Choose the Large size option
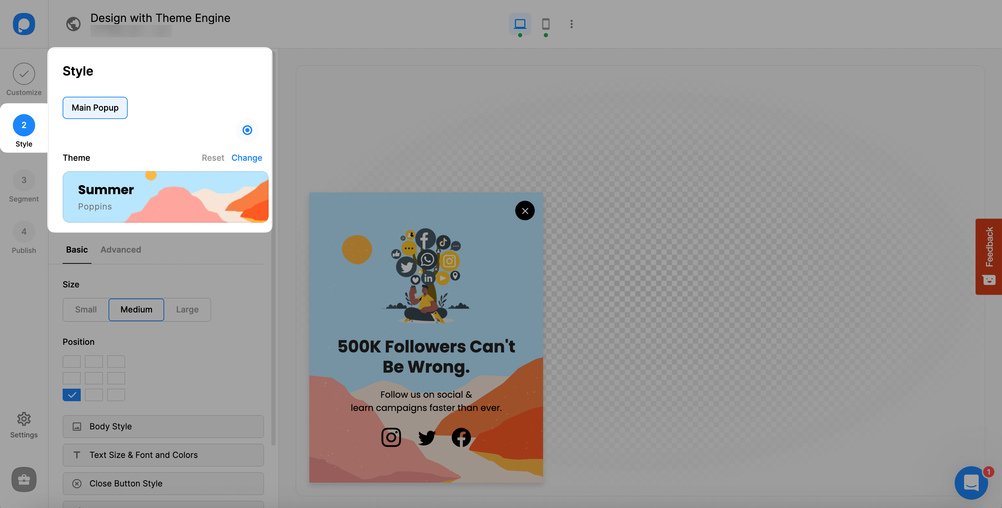Image resolution: width=1002 pixels, height=508 pixels. (x=187, y=310)
